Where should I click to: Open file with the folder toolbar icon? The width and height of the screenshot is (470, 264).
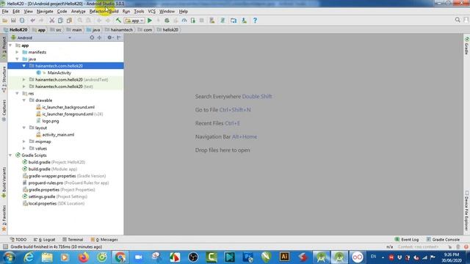(x=5, y=21)
